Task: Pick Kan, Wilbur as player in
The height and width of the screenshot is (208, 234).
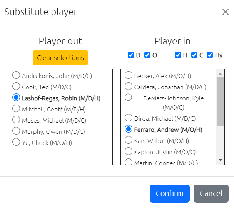Action: point(129,140)
